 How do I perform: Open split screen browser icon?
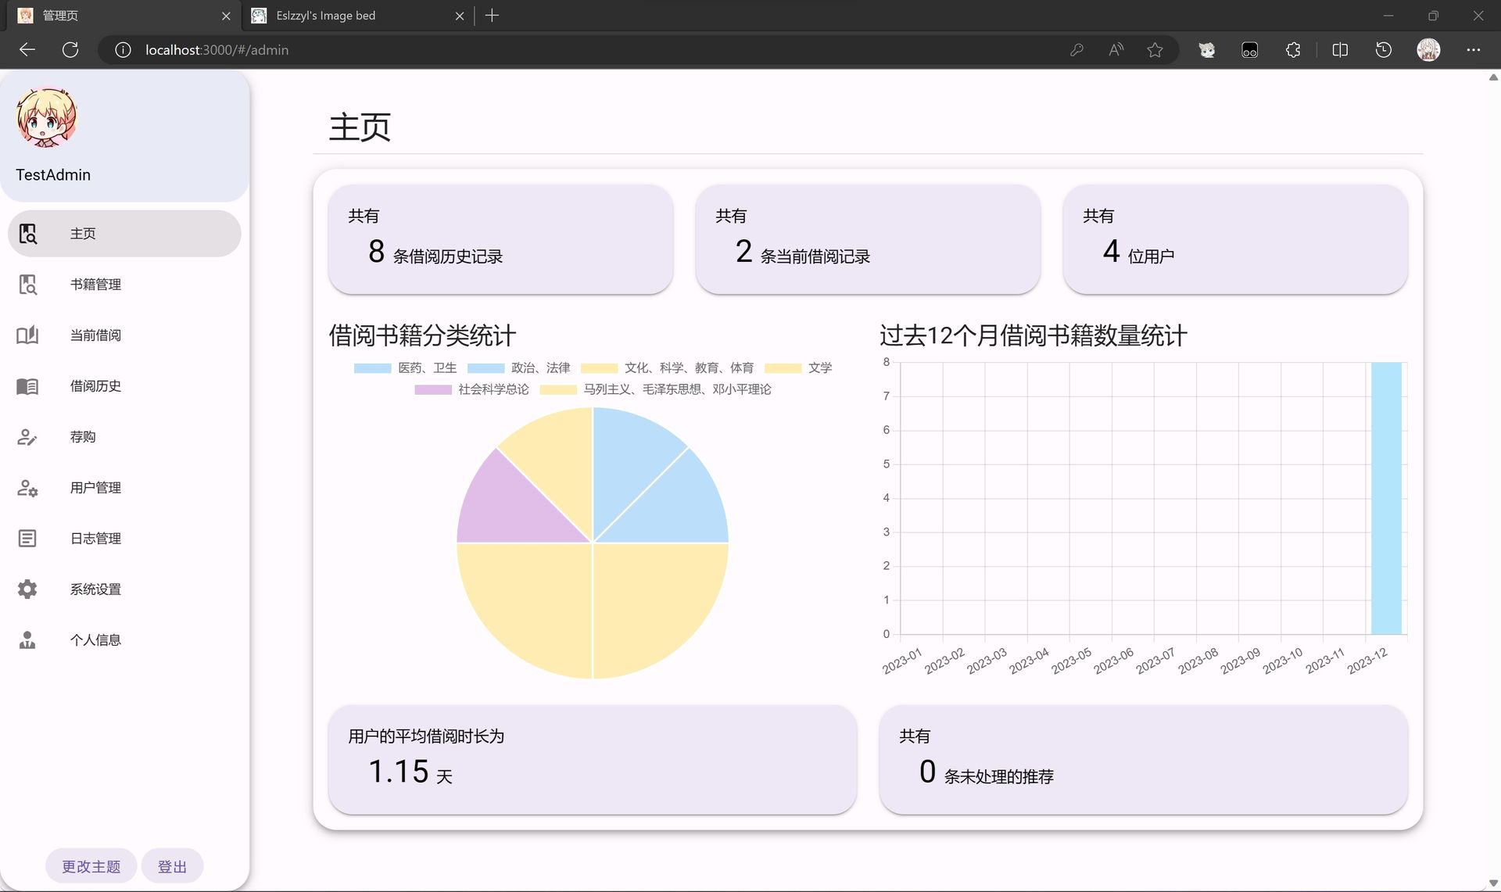[1340, 50]
